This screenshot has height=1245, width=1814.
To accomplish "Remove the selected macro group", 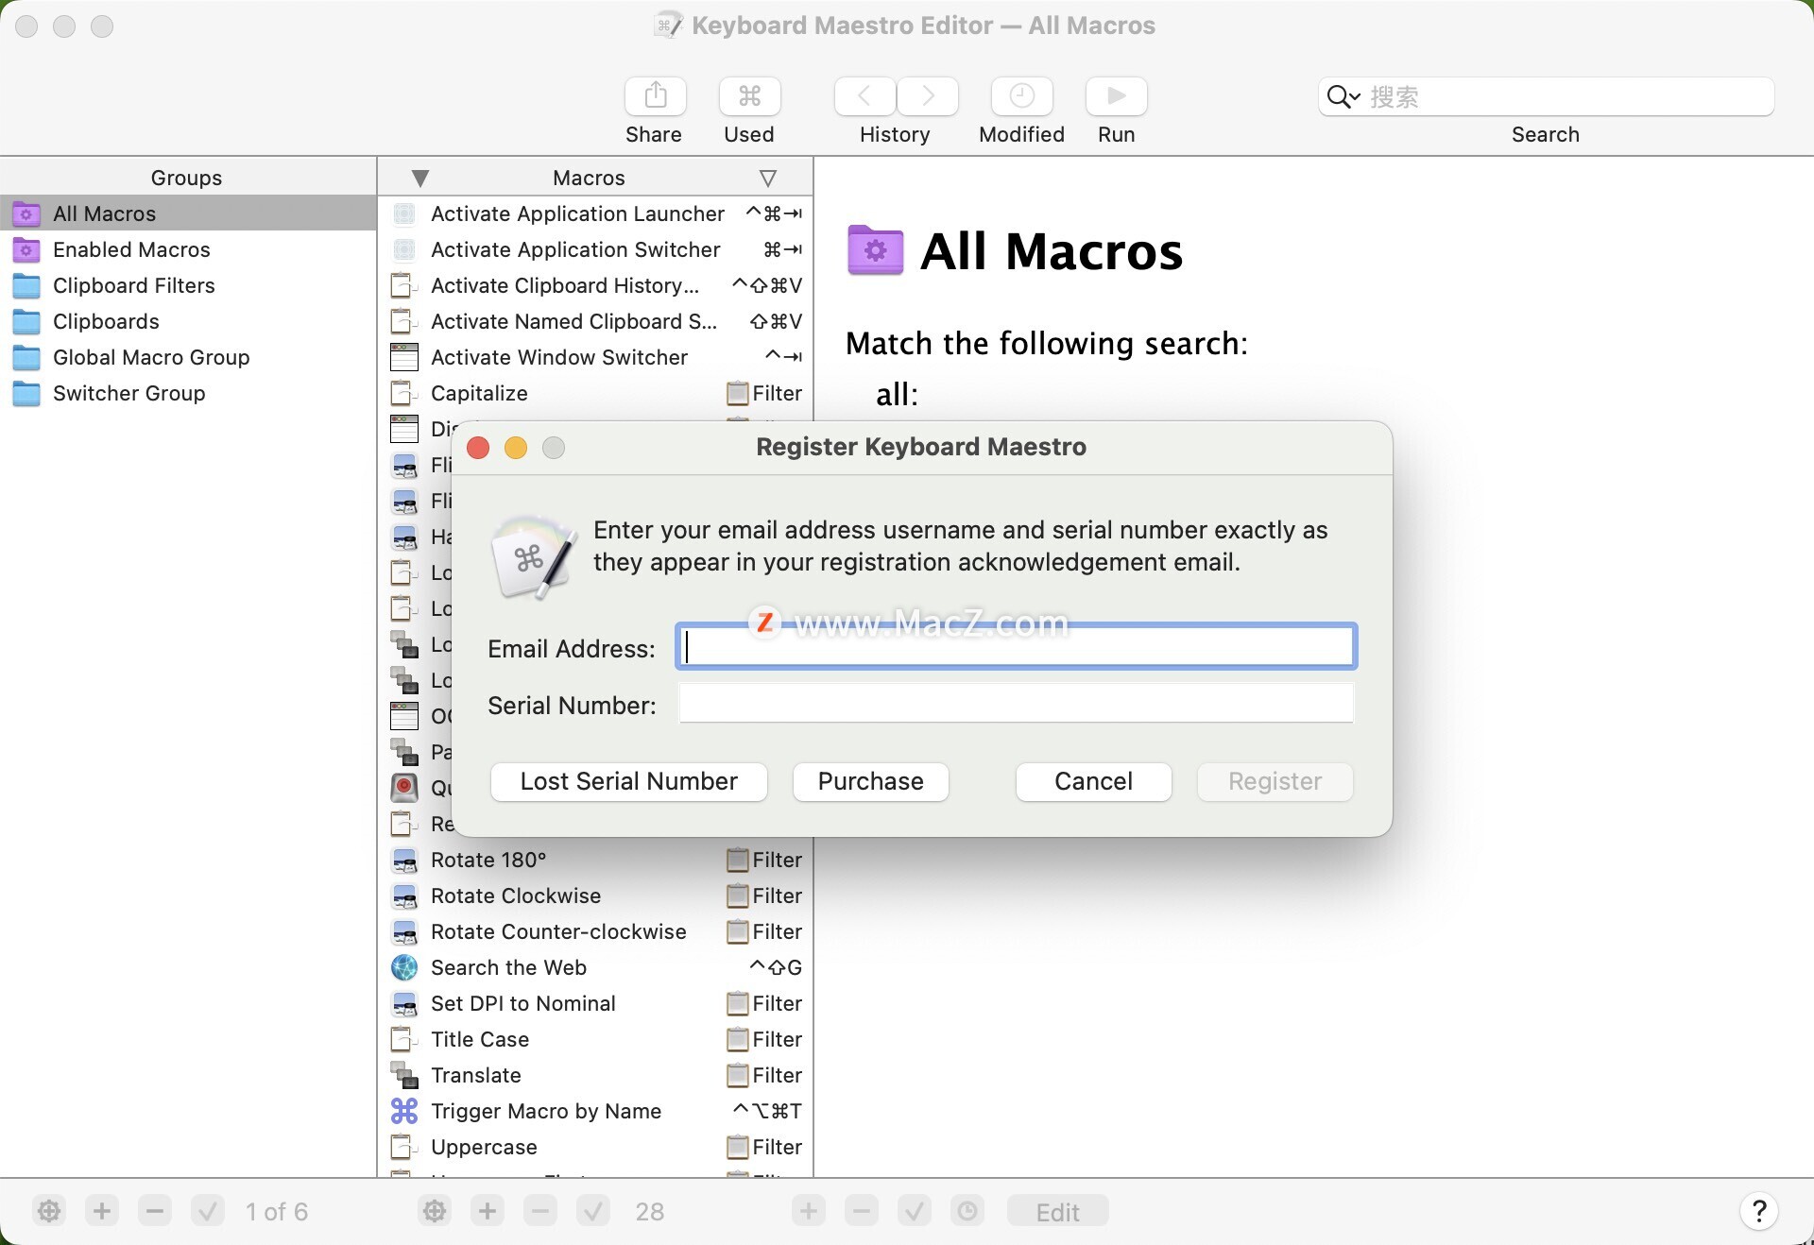I will point(155,1211).
